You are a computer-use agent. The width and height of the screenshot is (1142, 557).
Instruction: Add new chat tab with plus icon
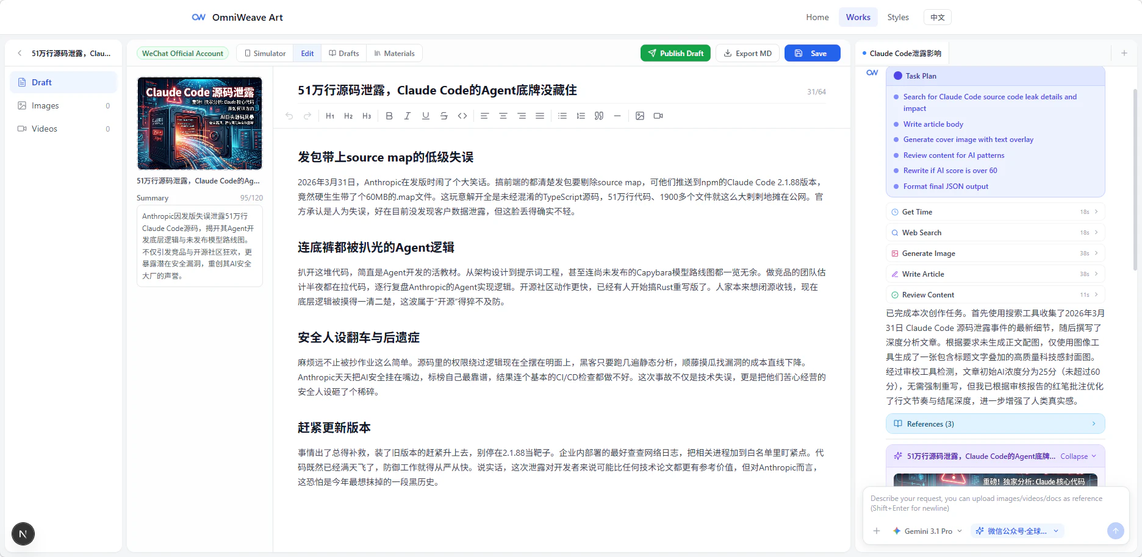coord(1124,53)
